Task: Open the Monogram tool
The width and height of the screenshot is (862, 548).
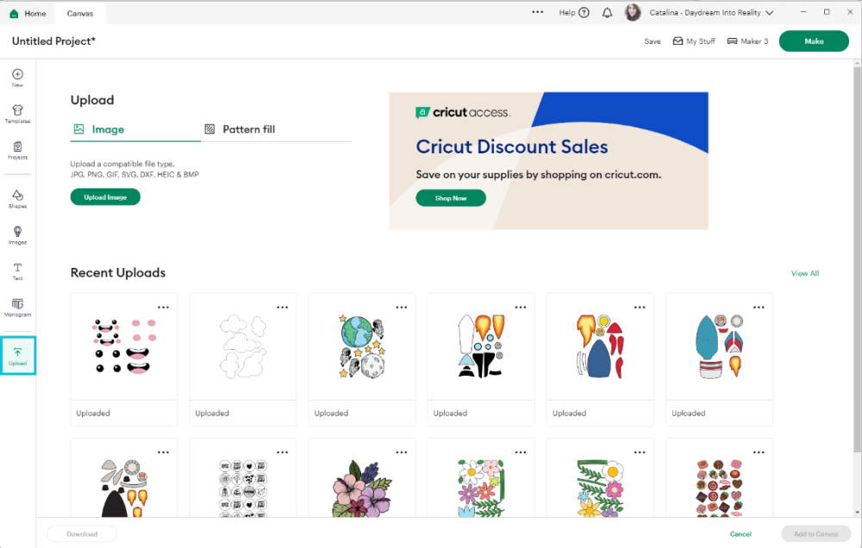Action: [17, 308]
